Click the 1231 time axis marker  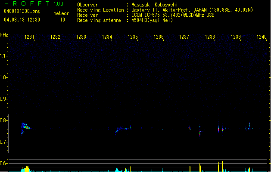pos(29,37)
